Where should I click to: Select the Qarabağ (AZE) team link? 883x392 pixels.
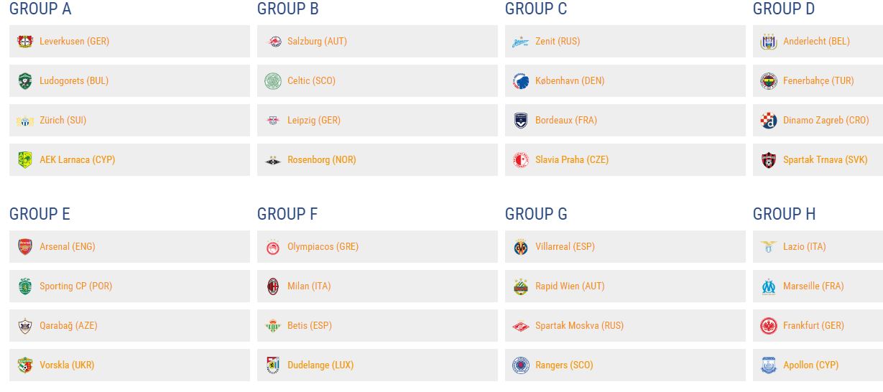click(x=68, y=326)
